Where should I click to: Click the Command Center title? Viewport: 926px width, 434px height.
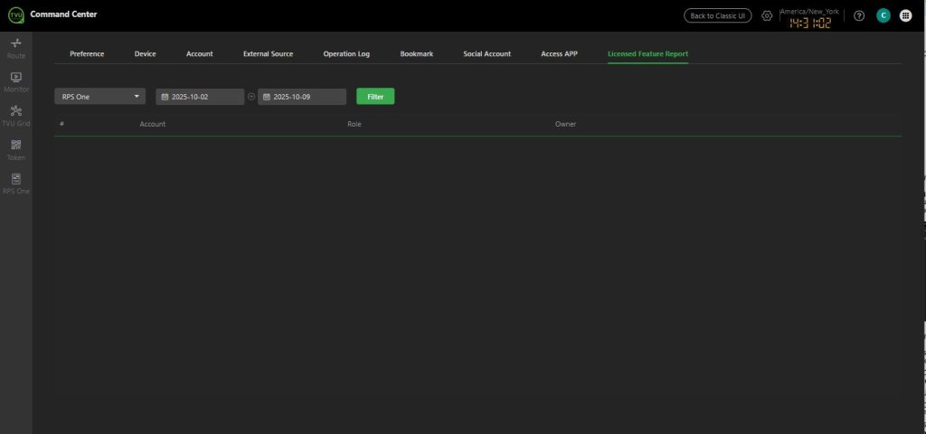point(64,14)
